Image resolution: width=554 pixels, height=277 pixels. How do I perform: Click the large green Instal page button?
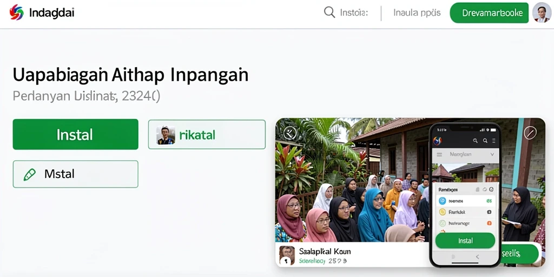(75, 134)
